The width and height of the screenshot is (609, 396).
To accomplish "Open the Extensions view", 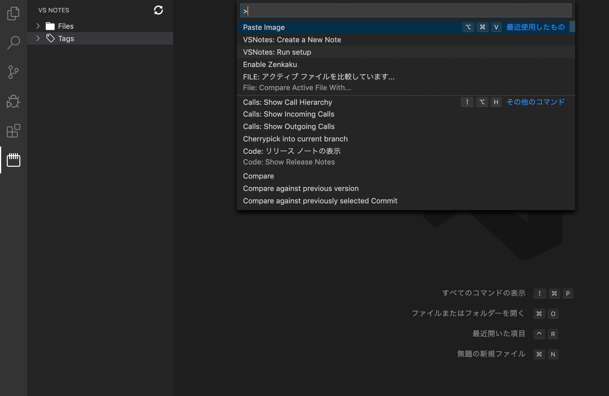I will click(13, 131).
